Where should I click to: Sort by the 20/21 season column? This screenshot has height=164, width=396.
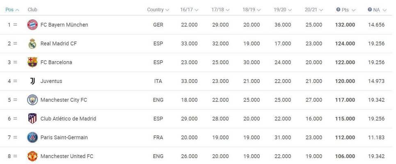314,9
